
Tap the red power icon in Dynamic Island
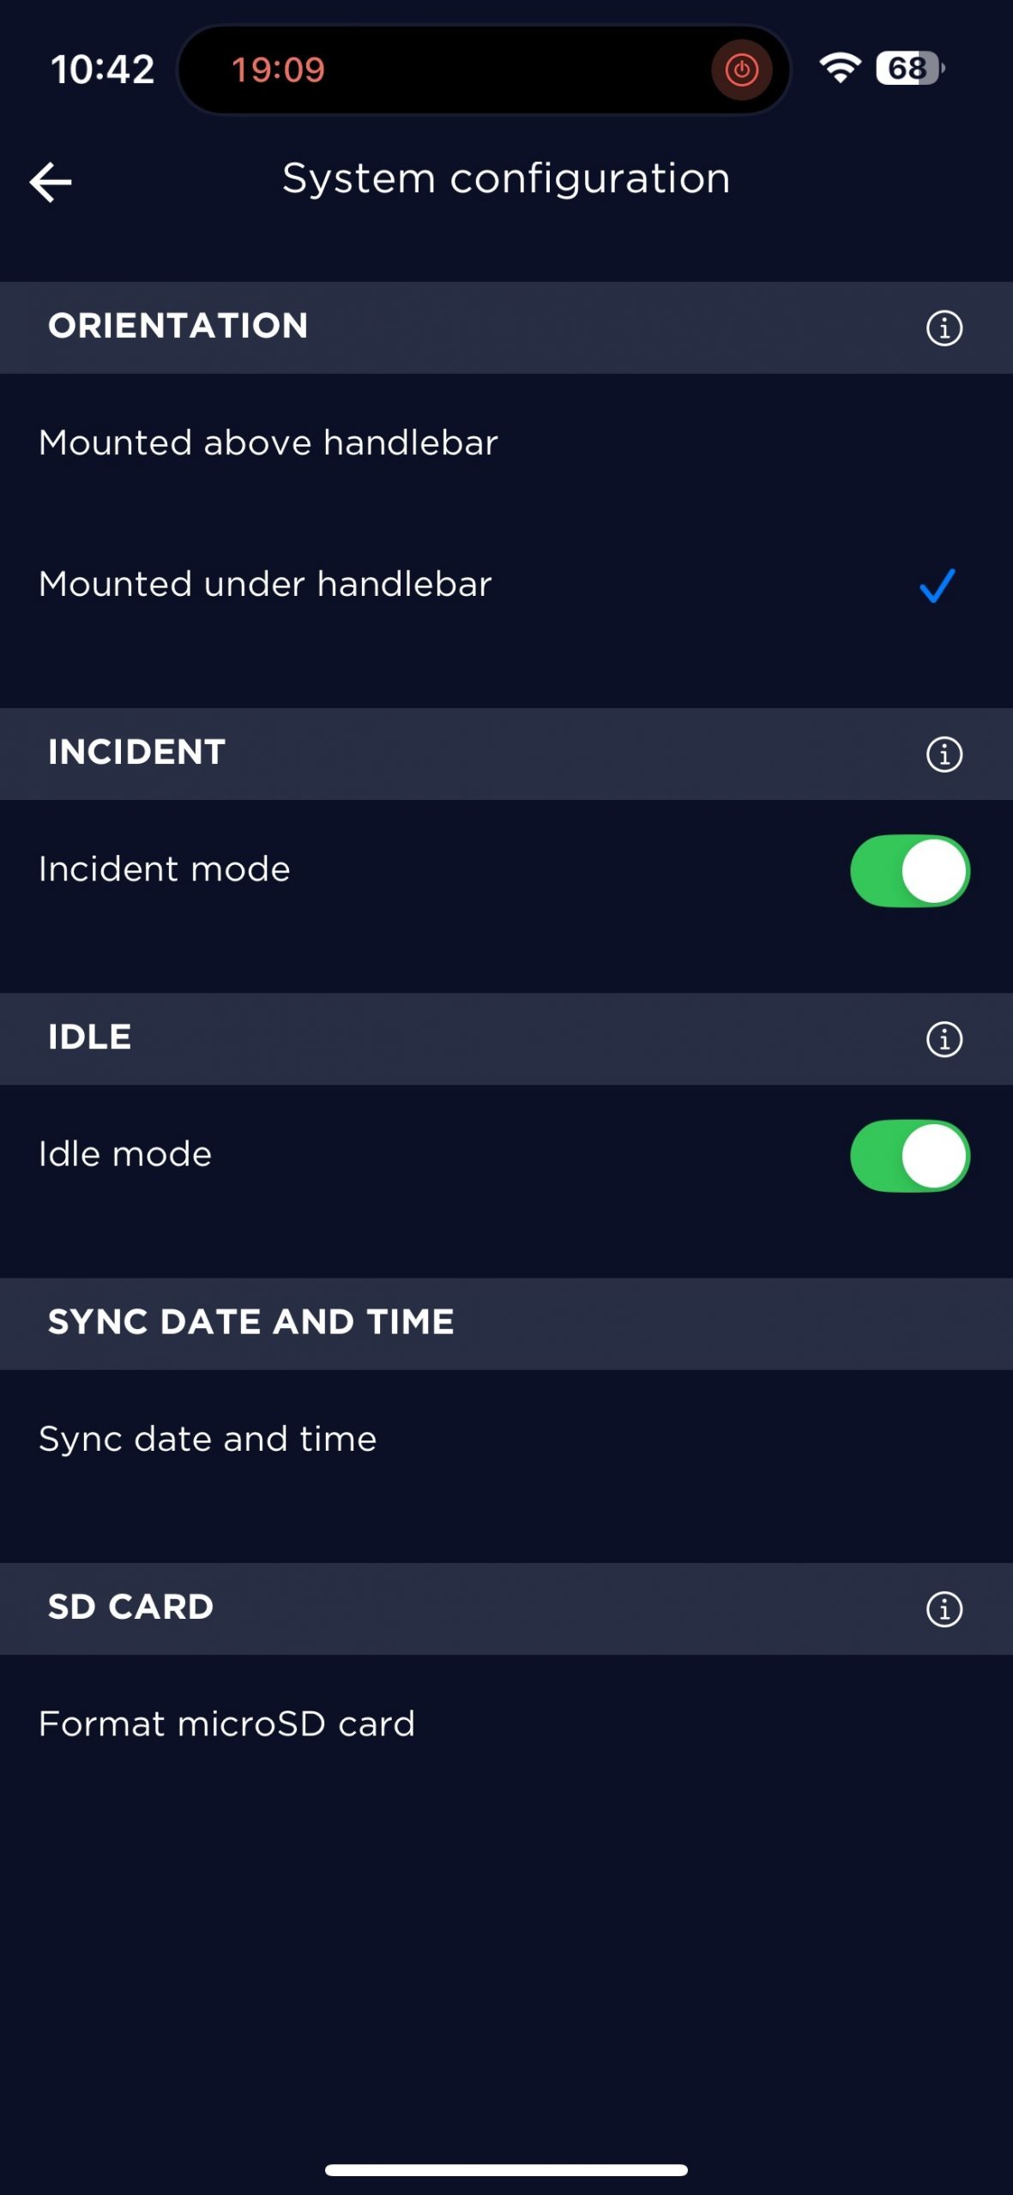pyautogui.click(x=741, y=69)
